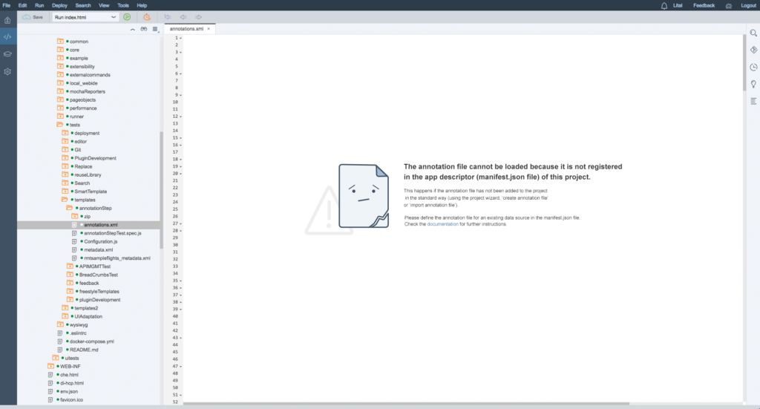This screenshot has width=760, height=409.
Task: Open the Search pane magnifier icon
Action: (753, 33)
